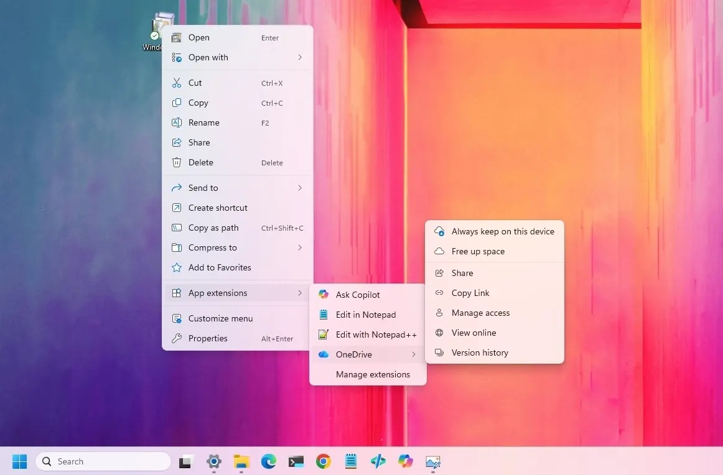Launch Google Chrome from the taskbar
Image resolution: width=723 pixels, height=475 pixels.
(323, 461)
